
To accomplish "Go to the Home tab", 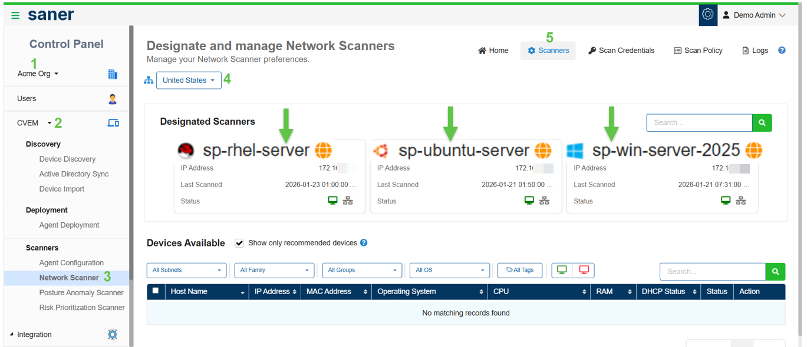I will tap(493, 51).
